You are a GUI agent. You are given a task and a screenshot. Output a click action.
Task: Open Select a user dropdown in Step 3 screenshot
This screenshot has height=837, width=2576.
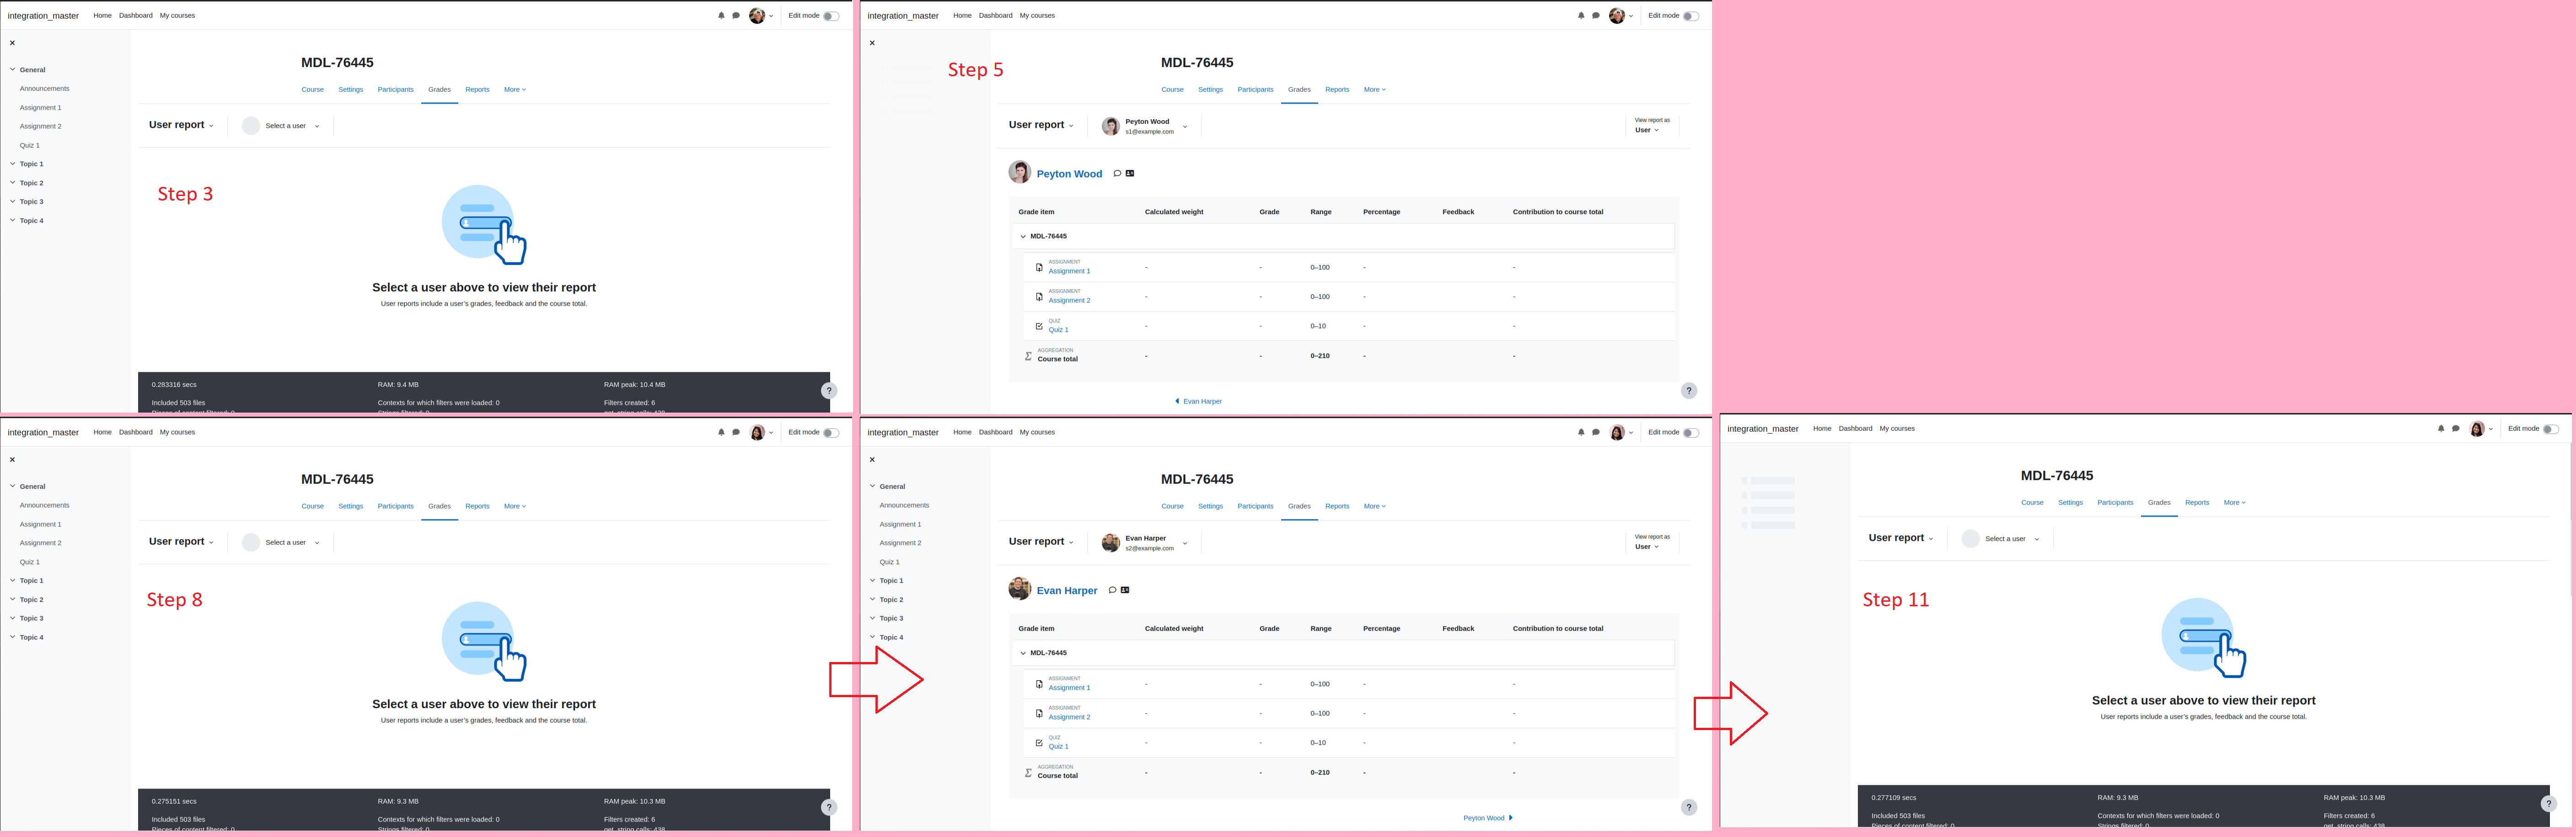[281, 126]
